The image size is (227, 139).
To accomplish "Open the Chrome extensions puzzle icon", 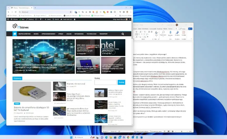I will (x=115, y=12).
